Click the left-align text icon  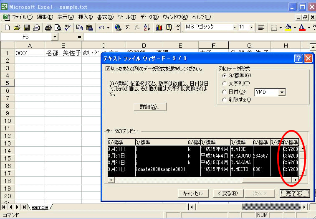(x=261, y=27)
